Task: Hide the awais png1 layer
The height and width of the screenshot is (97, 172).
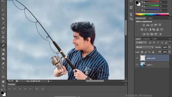Action: [x=137, y=58]
